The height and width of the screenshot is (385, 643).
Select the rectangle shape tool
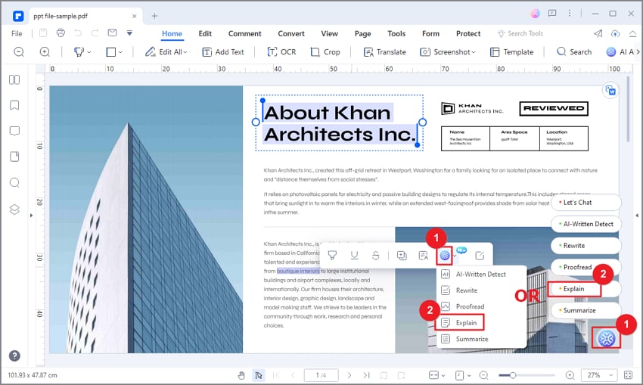point(110,51)
